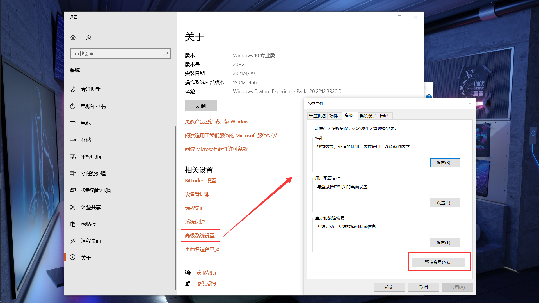Open the 系统保护 tab in 系统属性
Image resolution: width=539 pixels, height=303 pixels.
[x=368, y=116]
